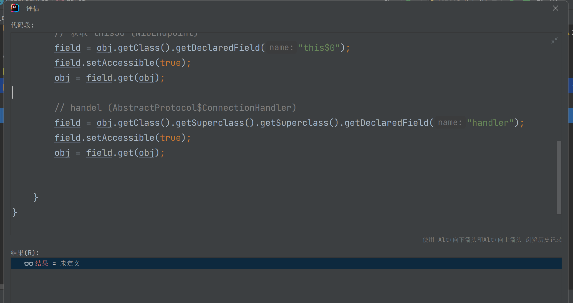This screenshot has width=573, height=303.
Task: Click the 代码段: label
Action: tap(22, 25)
